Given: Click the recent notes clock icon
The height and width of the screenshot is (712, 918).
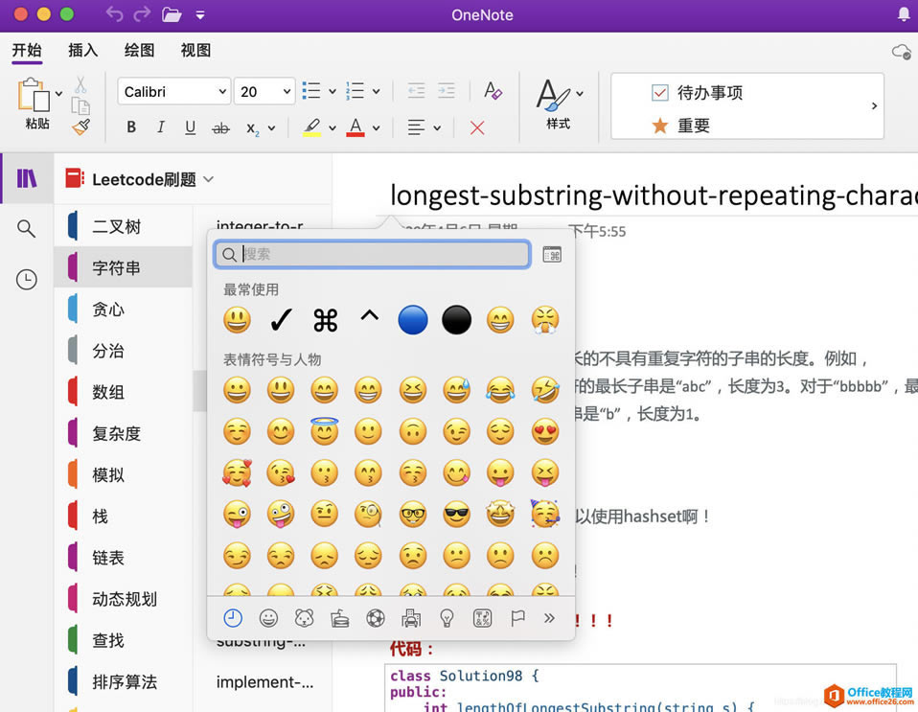Looking at the screenshot, I should click(x=26, y=279).
